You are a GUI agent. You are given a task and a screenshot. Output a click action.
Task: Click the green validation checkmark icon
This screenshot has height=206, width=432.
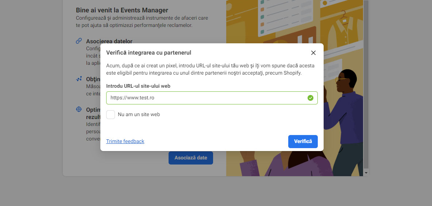click(310, 98)
